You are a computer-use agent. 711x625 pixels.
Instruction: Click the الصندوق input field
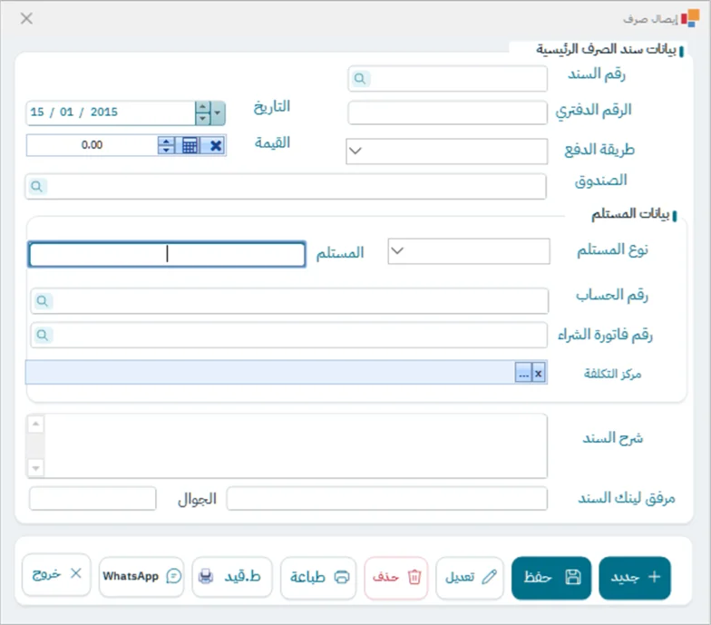pyautogui.click(x=286, y=187)
